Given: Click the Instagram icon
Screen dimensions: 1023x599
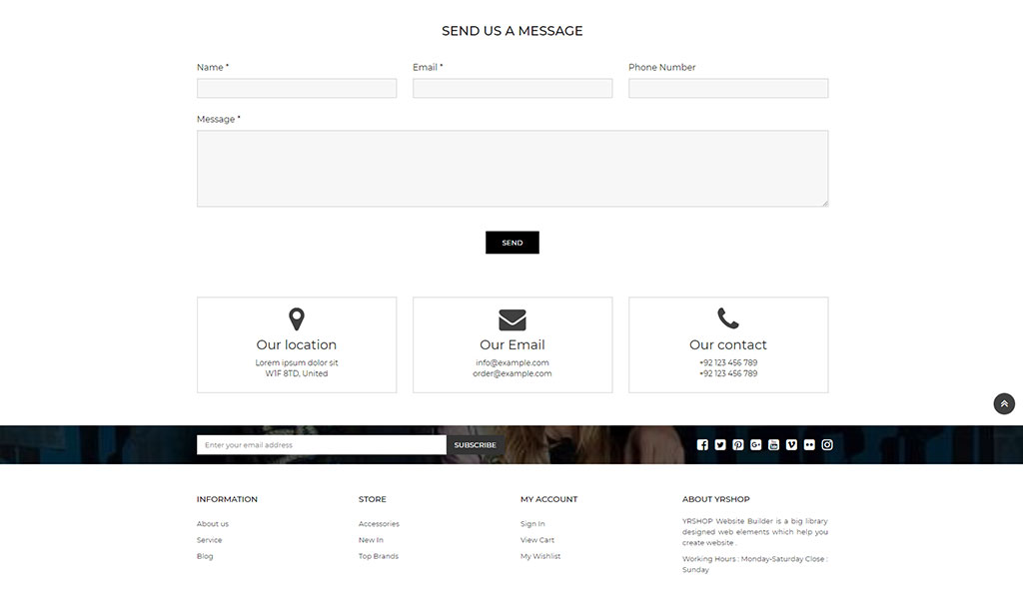Looking at the screenshot, I should (x=827, y=445).
